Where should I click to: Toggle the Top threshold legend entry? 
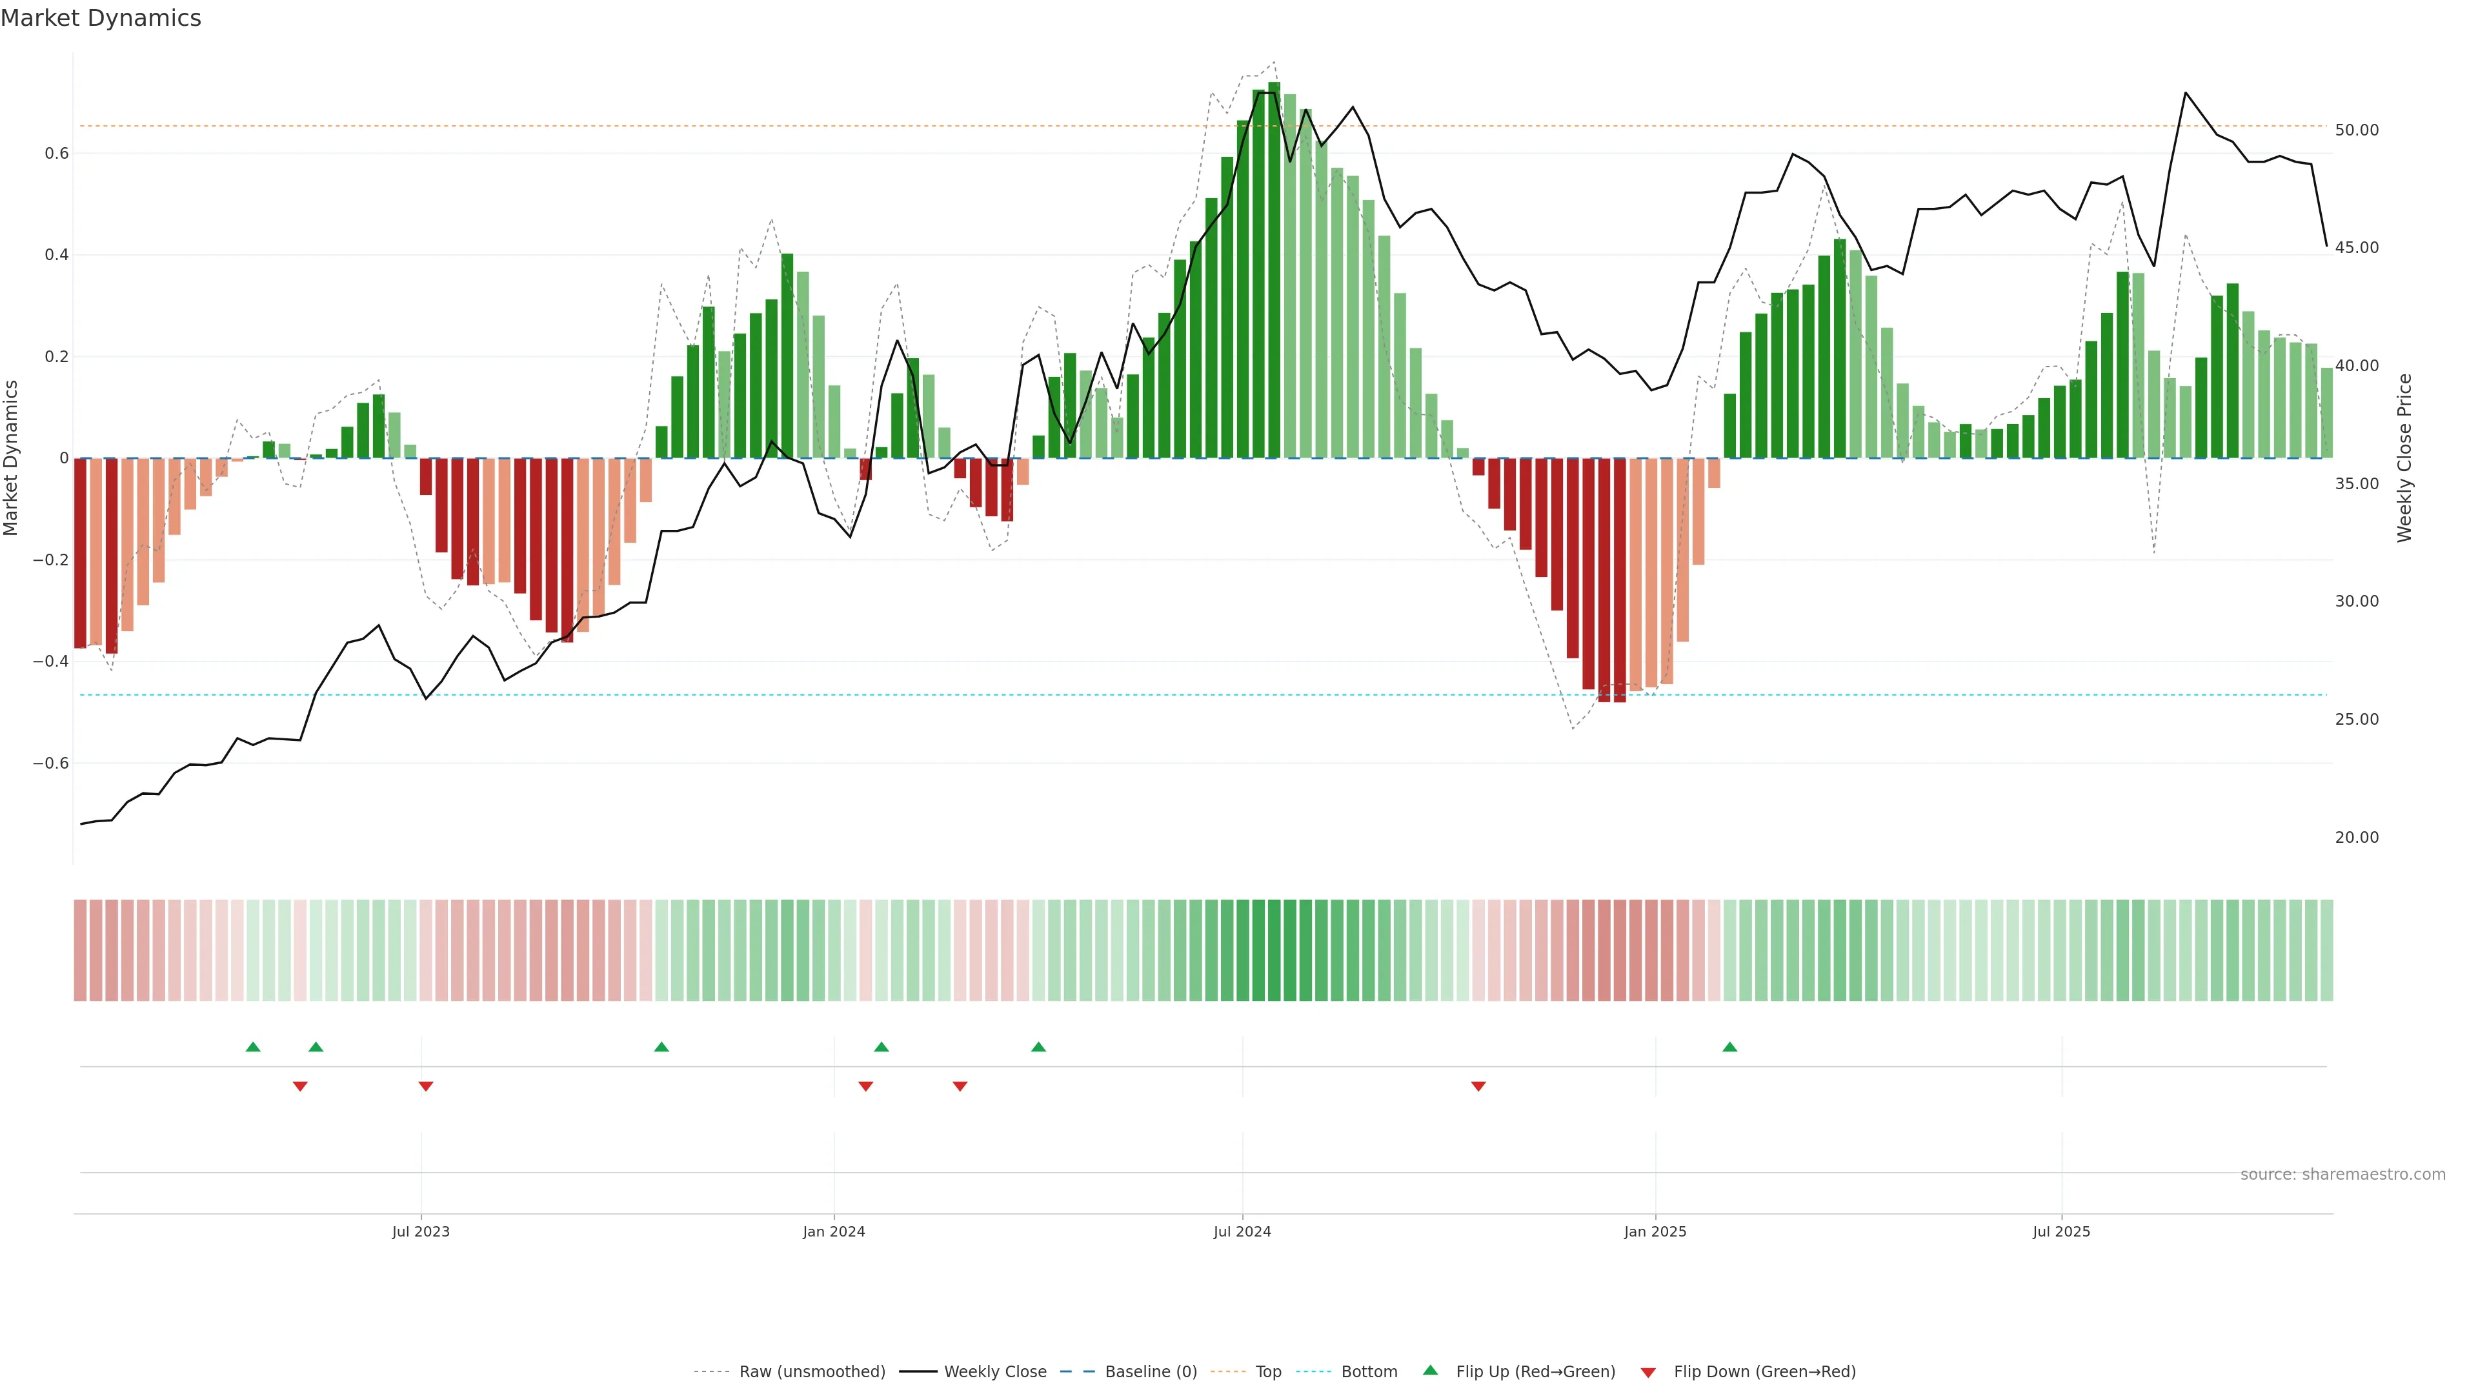point(1268,1372)
